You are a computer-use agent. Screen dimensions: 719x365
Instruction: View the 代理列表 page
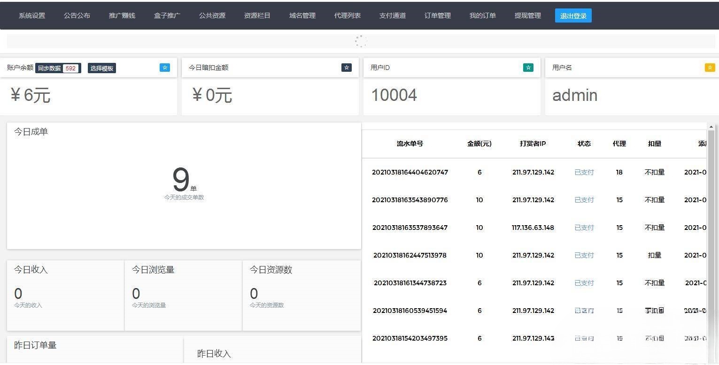click(x=347, y=15)
